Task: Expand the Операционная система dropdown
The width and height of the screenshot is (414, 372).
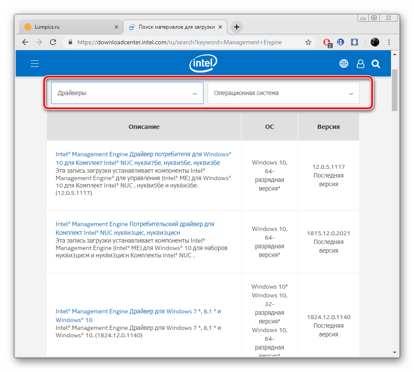Action: click(283, 93)
